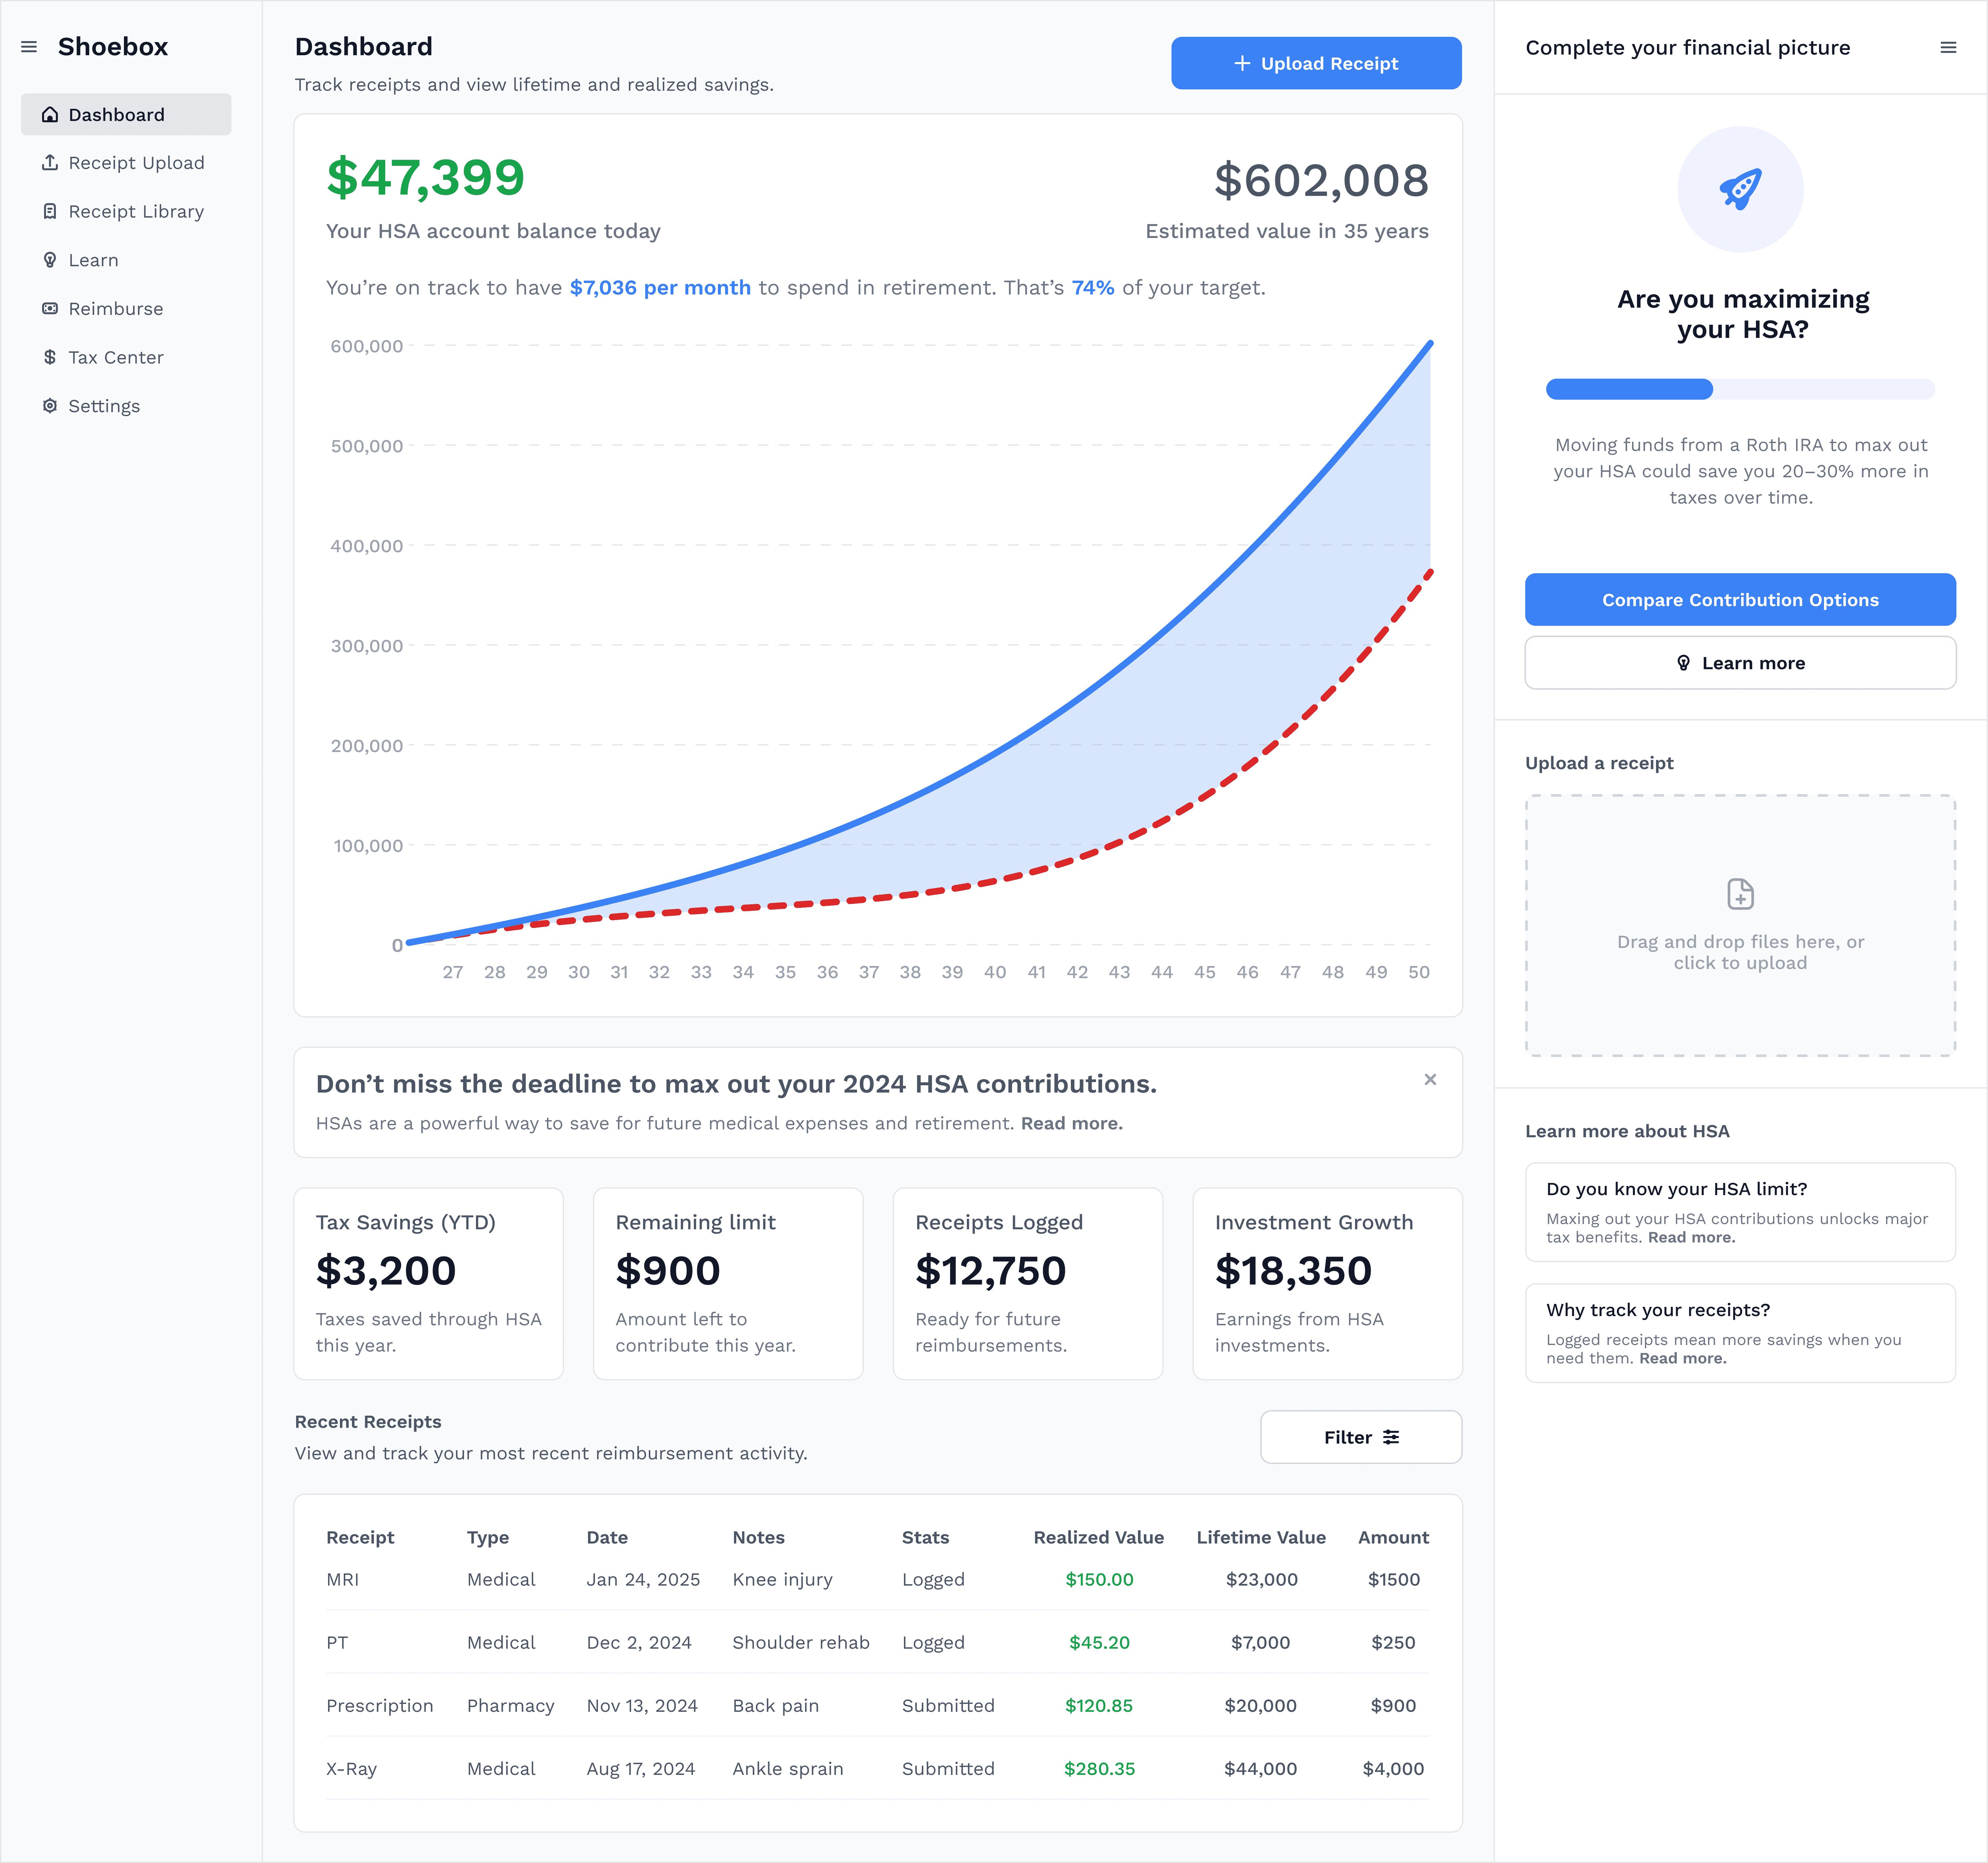
Task: Click the Reimburse banknote icon
Action: 50,309
